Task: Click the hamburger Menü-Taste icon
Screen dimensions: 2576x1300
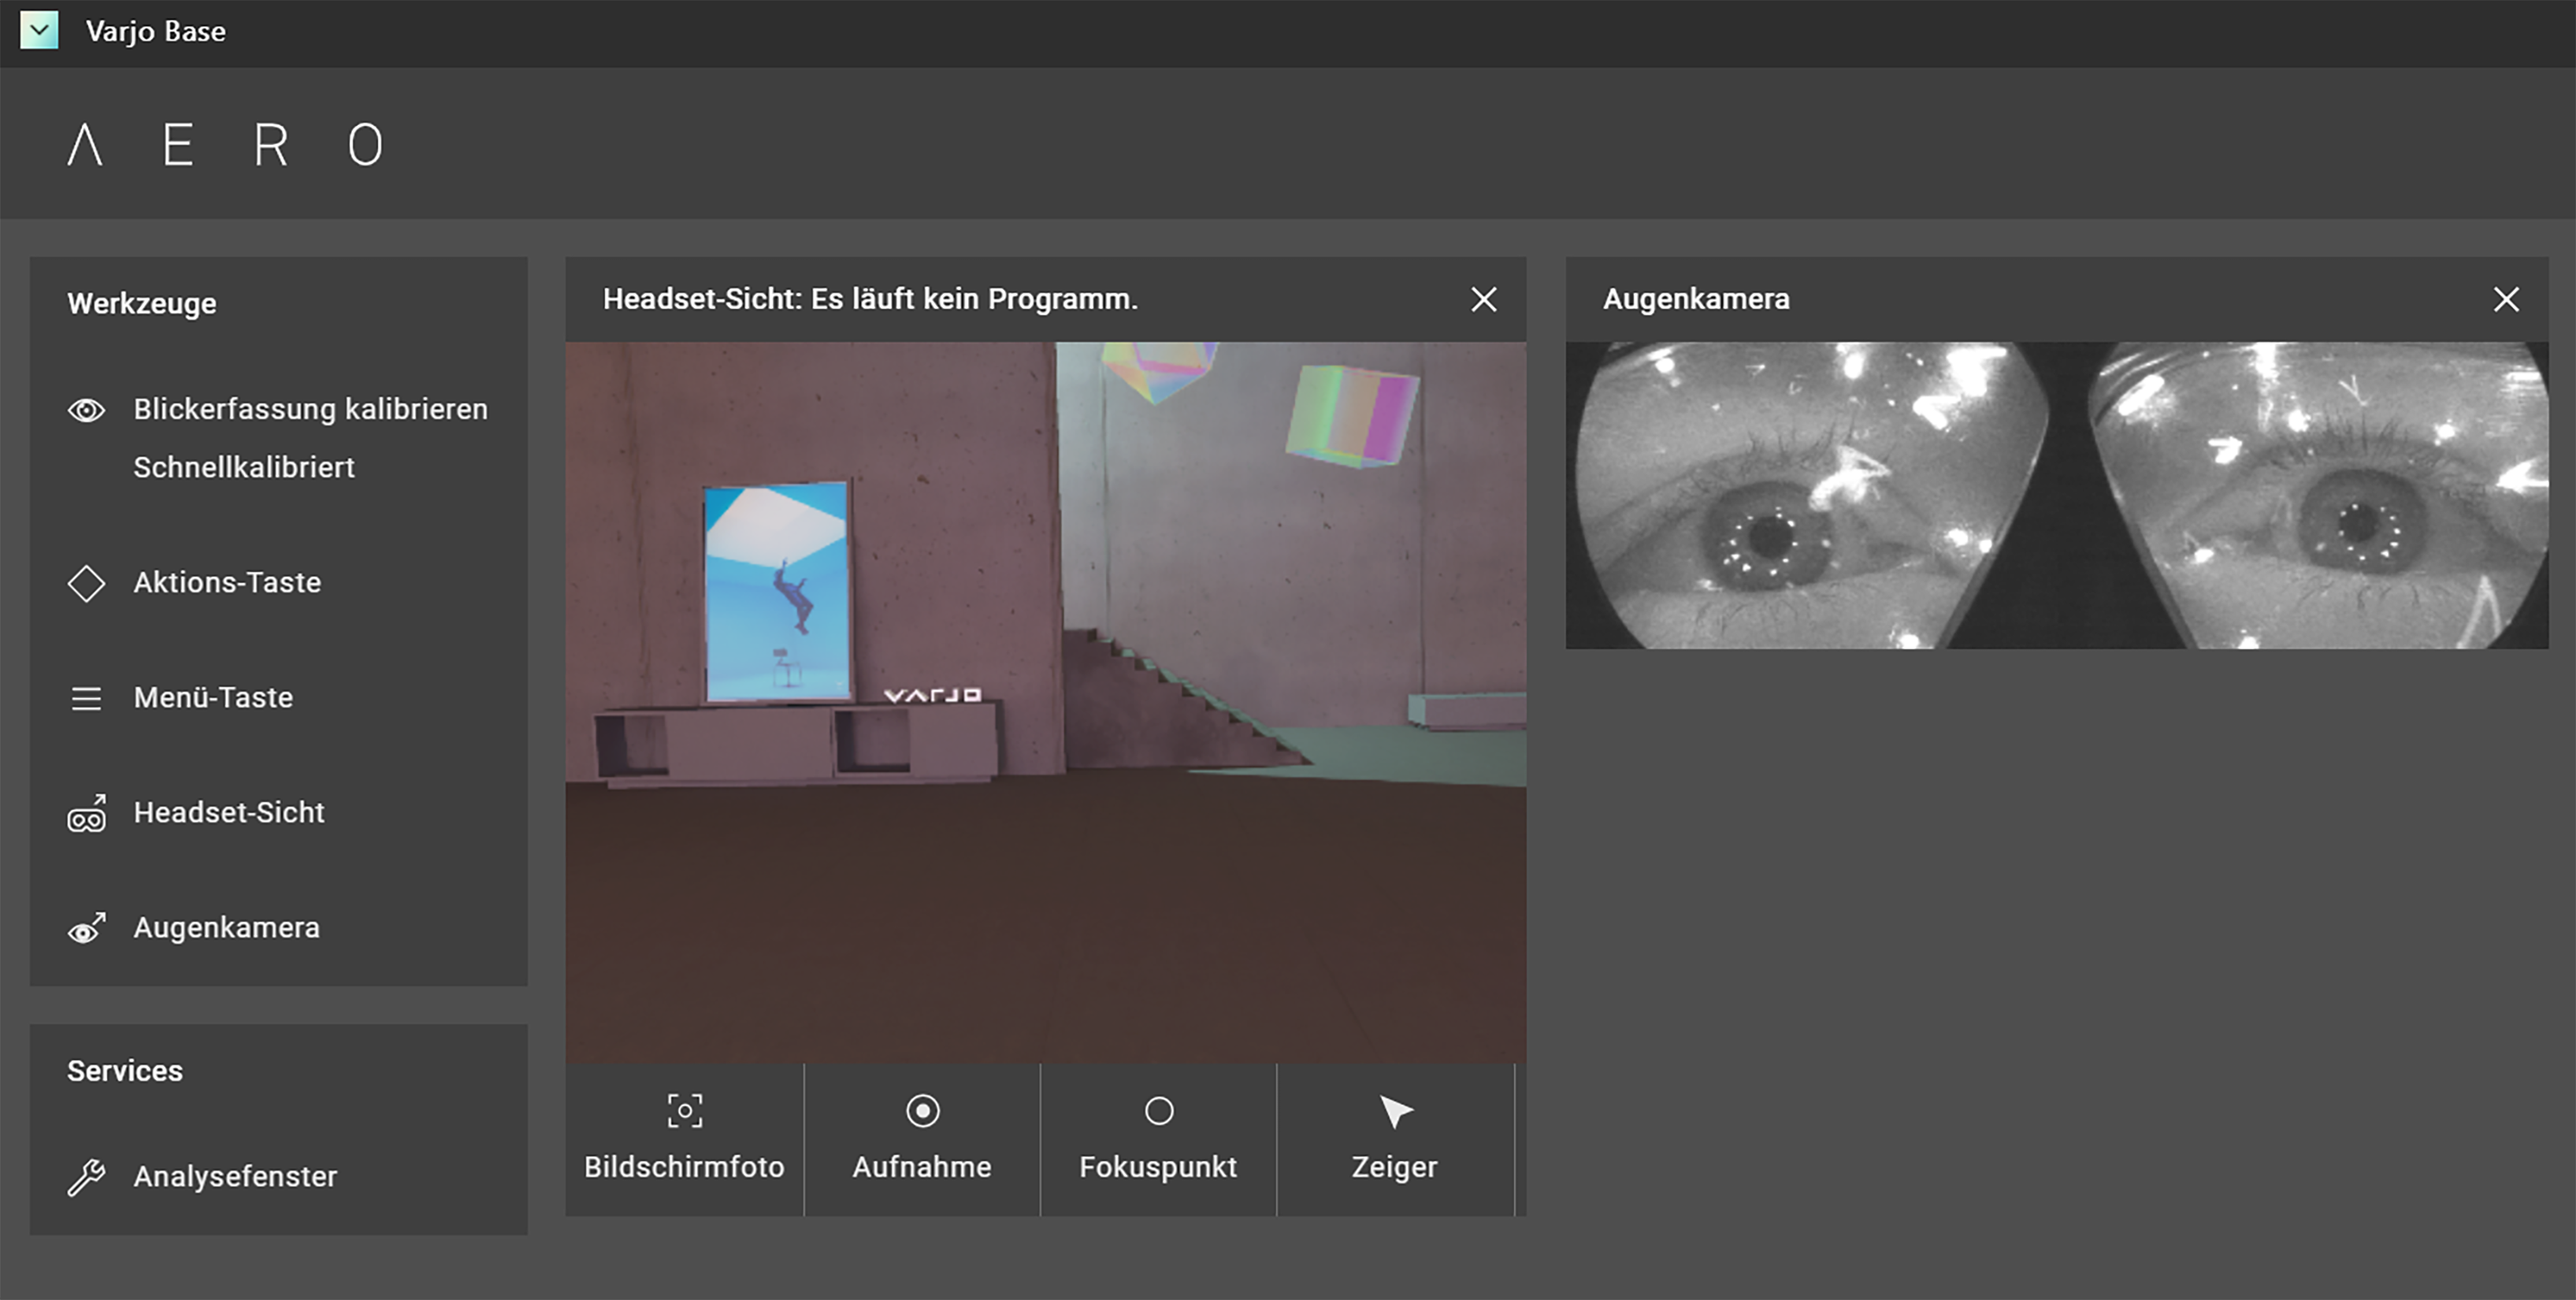Action: pos(86,698)
